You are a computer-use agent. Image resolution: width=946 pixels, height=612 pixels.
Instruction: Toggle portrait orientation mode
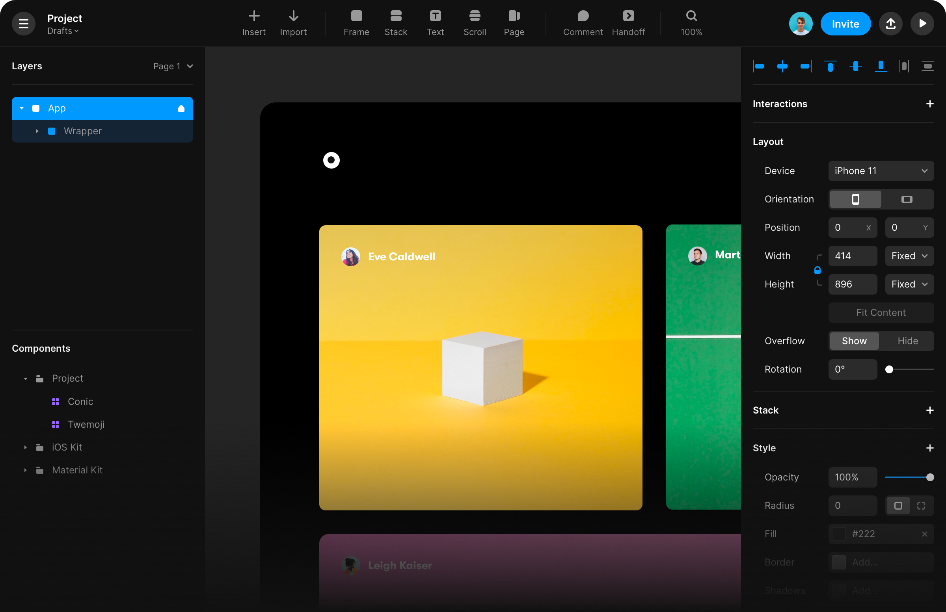point(855,199)
